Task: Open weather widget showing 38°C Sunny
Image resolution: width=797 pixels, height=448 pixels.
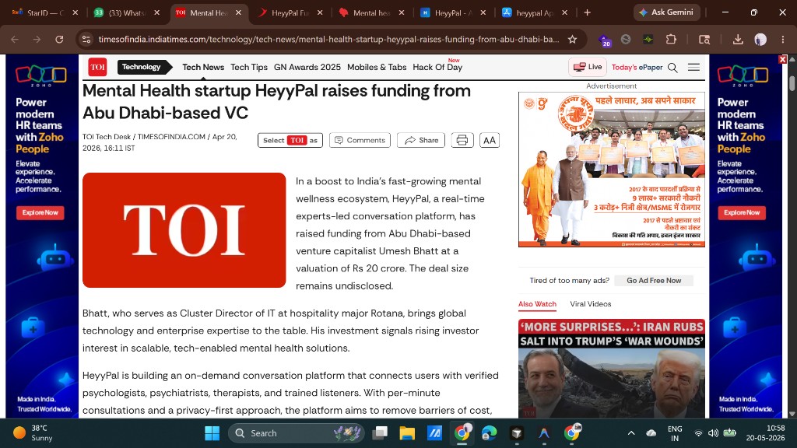Action: pos(33,432)
